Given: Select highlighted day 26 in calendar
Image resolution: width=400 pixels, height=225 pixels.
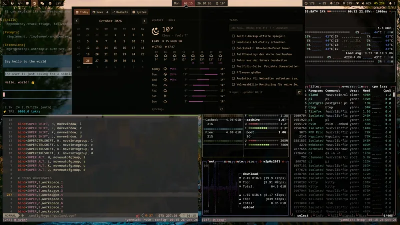Looking at the screenshot, I should (x=88, y=61).
